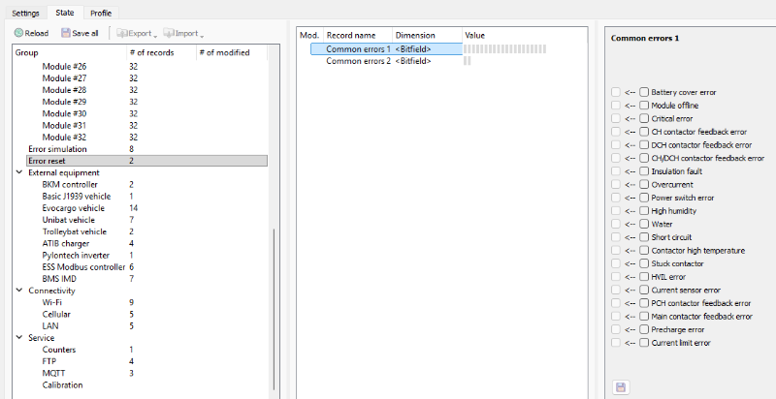Image resolution: width=776 pixels, height=399 pixels.
Task: Check CH contactor feedback error checkbox
Action: [644, 132]
